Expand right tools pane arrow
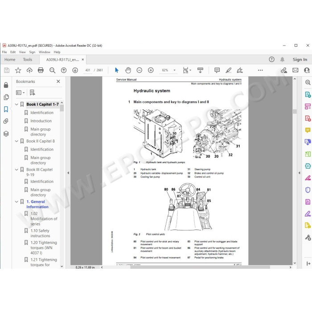Image resolution: width=312 pixels, height=312 pixels. click(299, 173)
